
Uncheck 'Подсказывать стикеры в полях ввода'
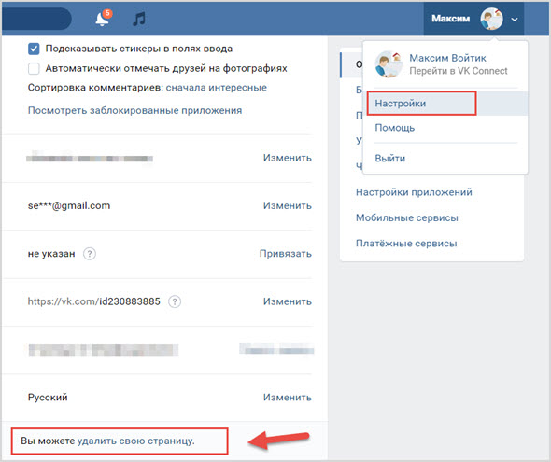34,49
